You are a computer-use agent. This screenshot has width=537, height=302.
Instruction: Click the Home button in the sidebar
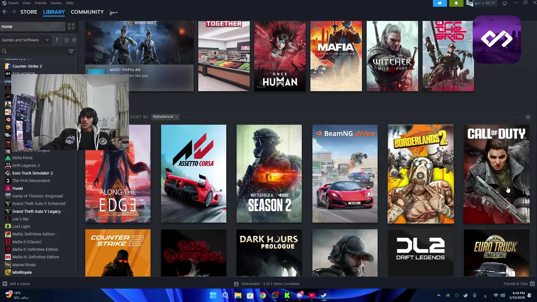tap(33, 26)
